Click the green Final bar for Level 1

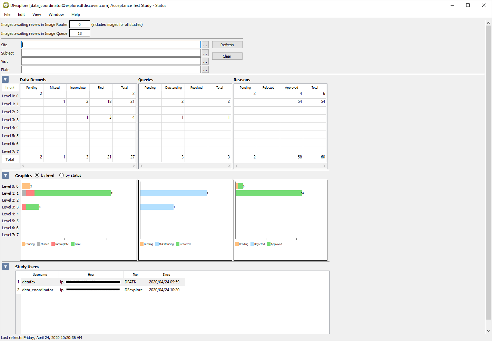click(72, 193)
